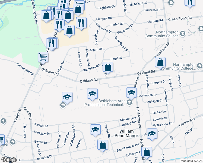Click the church cross icon near Linden St
This screenshot has width=203, height=163.
point(3,121)
